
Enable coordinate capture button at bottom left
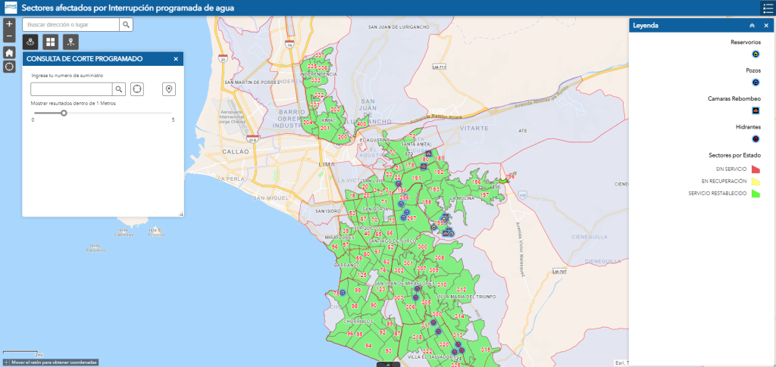7,362
